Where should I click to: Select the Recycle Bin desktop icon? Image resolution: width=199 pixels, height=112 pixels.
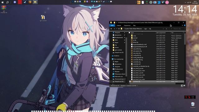pyautogui.click(x=193, y=105)
